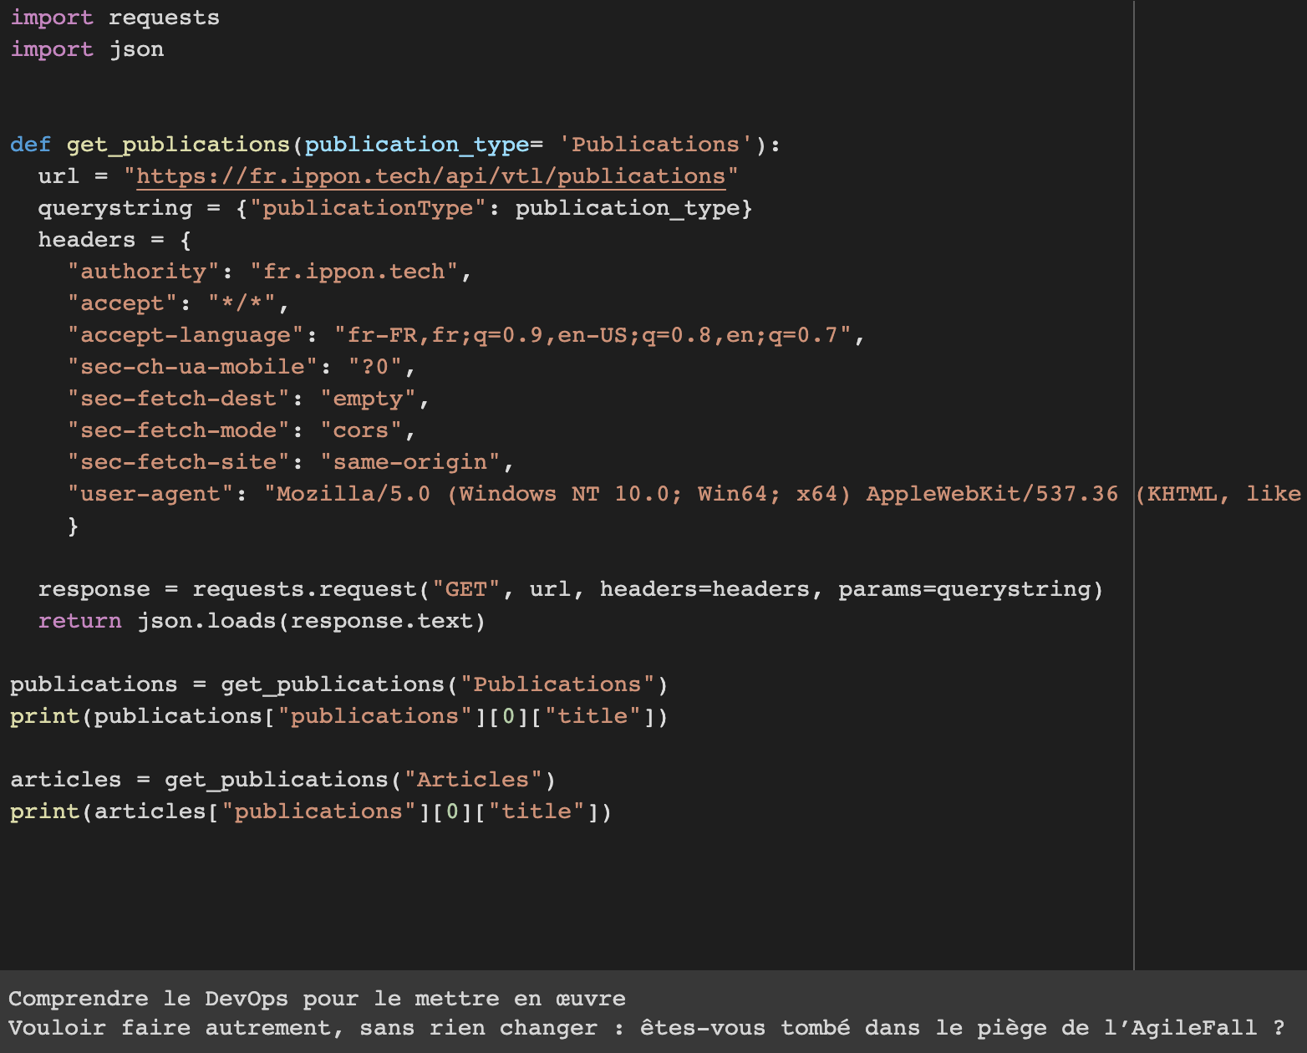Click the publication_type parameter
The width and height of the screenshot is (1307, 1053).
415,144
